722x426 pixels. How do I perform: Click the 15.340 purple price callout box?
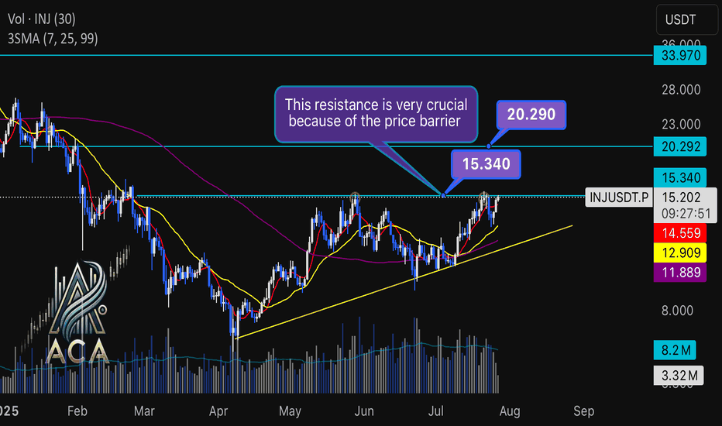click(x=486, y=164)
